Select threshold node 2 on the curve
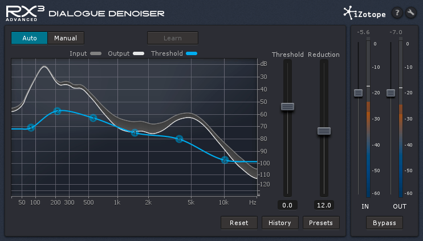The image size is (423, 241). click(57, 111)
